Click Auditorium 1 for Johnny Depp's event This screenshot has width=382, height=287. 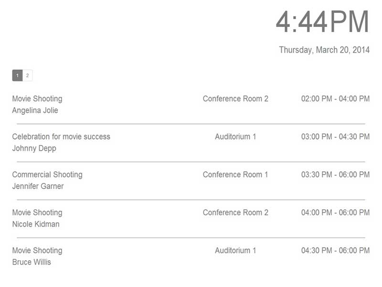point(235,136)
